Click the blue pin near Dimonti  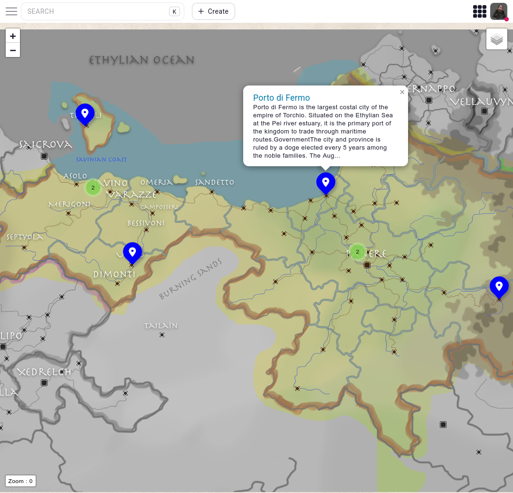click(133, 253)
